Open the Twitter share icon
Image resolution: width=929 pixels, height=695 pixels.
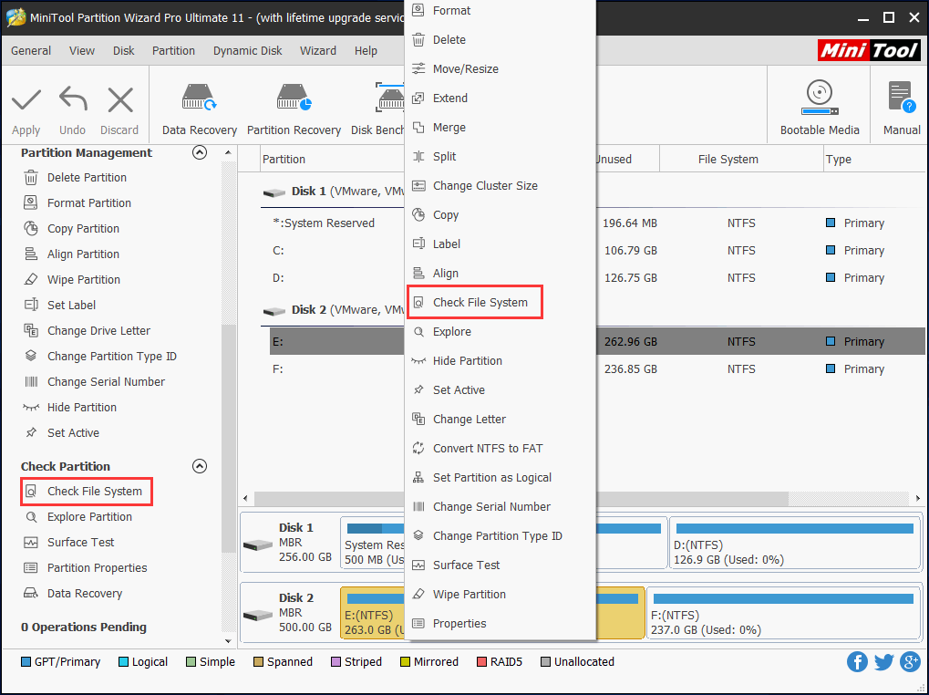[x=883, y=661]
